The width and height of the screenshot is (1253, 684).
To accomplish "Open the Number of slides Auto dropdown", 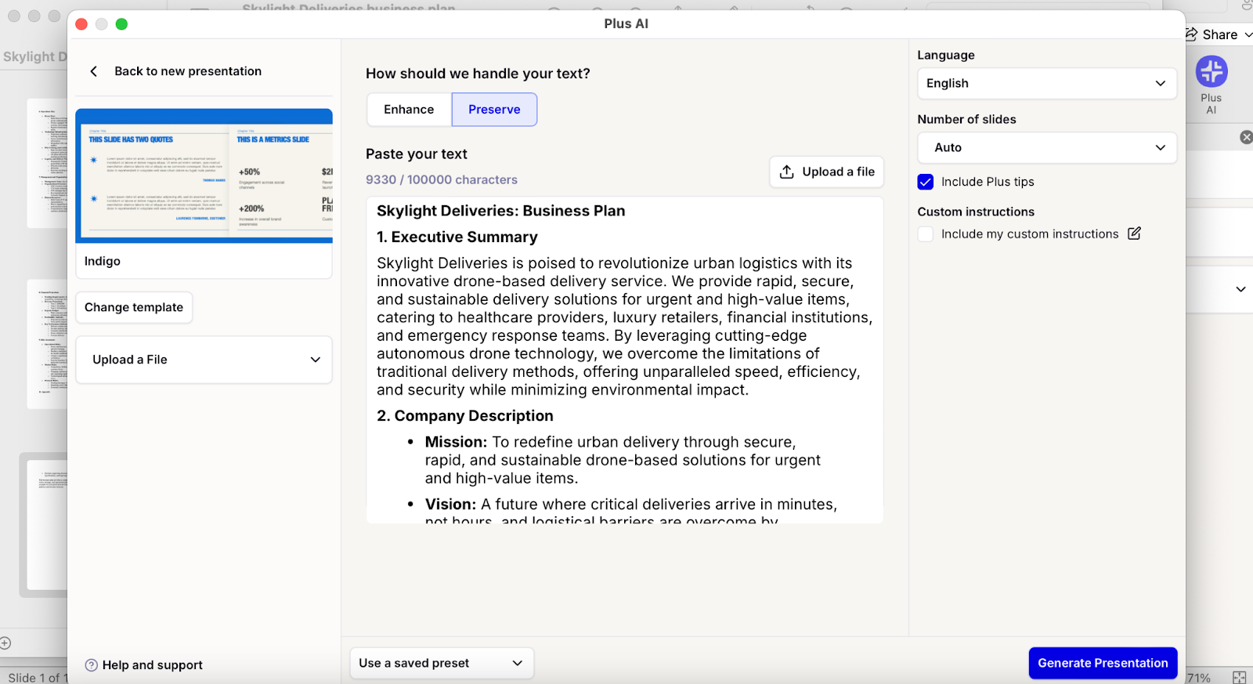I will pos(1047,147).
